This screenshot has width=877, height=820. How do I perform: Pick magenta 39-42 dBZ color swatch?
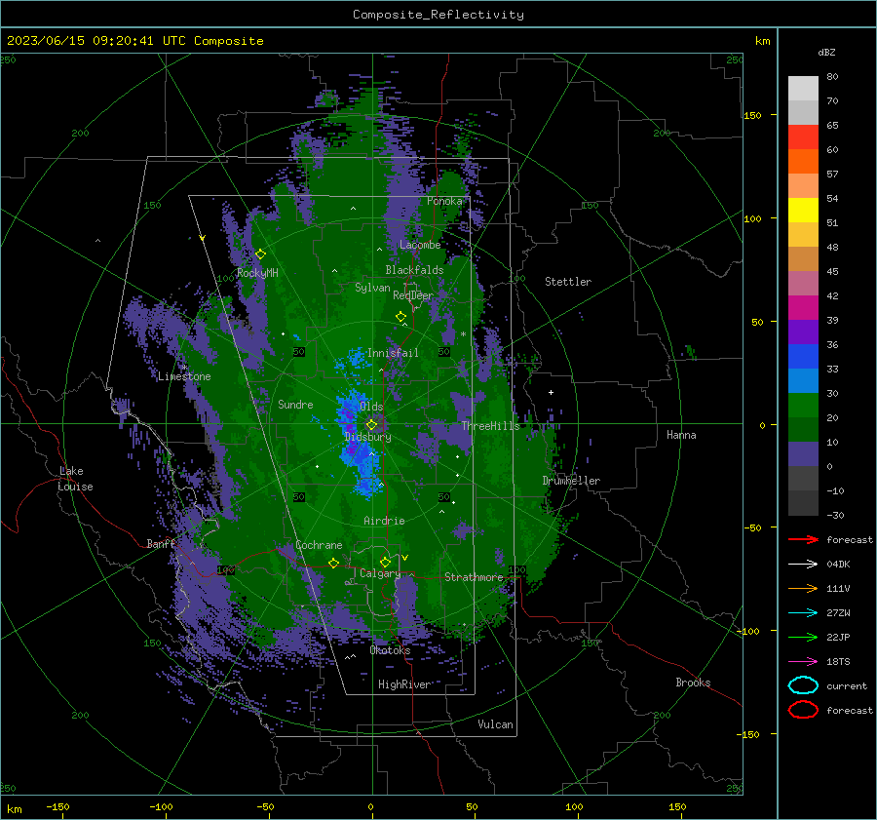pyautogui.click(x=803, y=308)
